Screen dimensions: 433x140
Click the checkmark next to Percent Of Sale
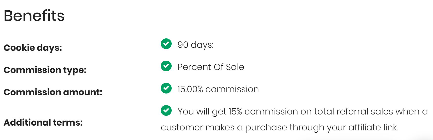(x=166, y=66)
